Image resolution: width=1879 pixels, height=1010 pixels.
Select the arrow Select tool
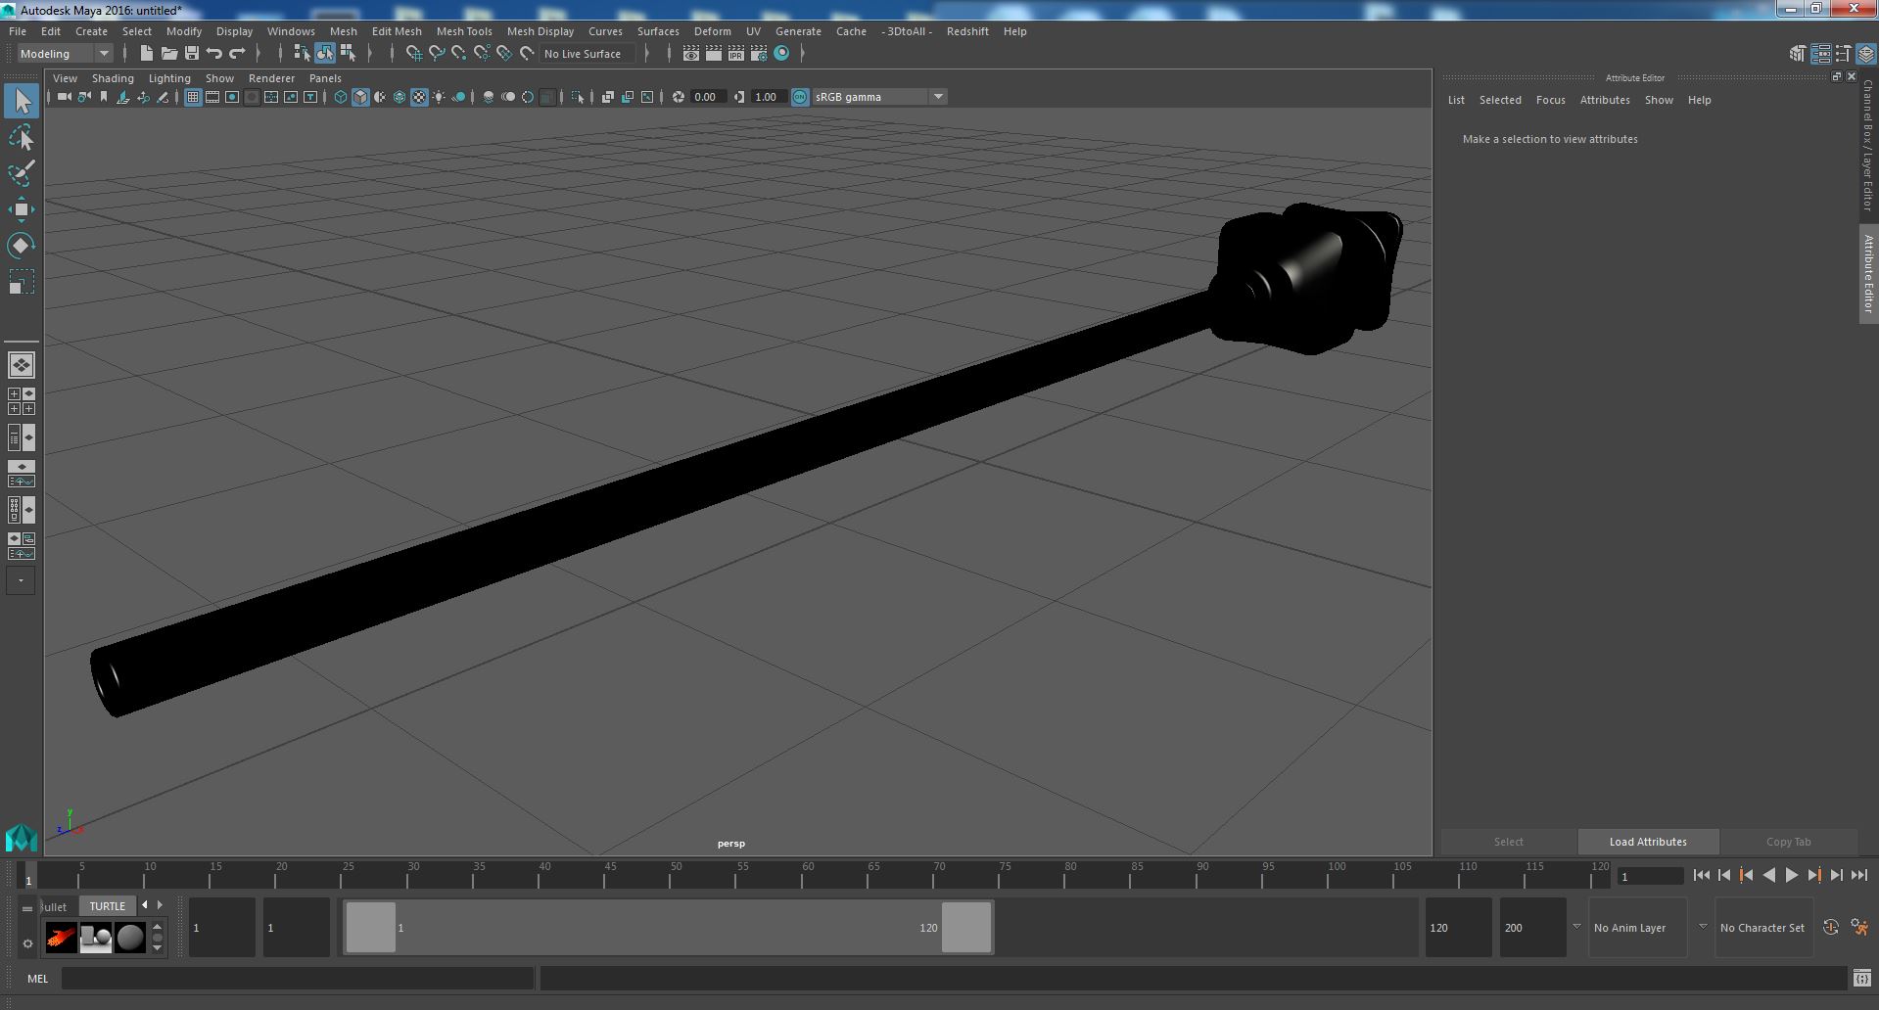(x=22, y=101)
